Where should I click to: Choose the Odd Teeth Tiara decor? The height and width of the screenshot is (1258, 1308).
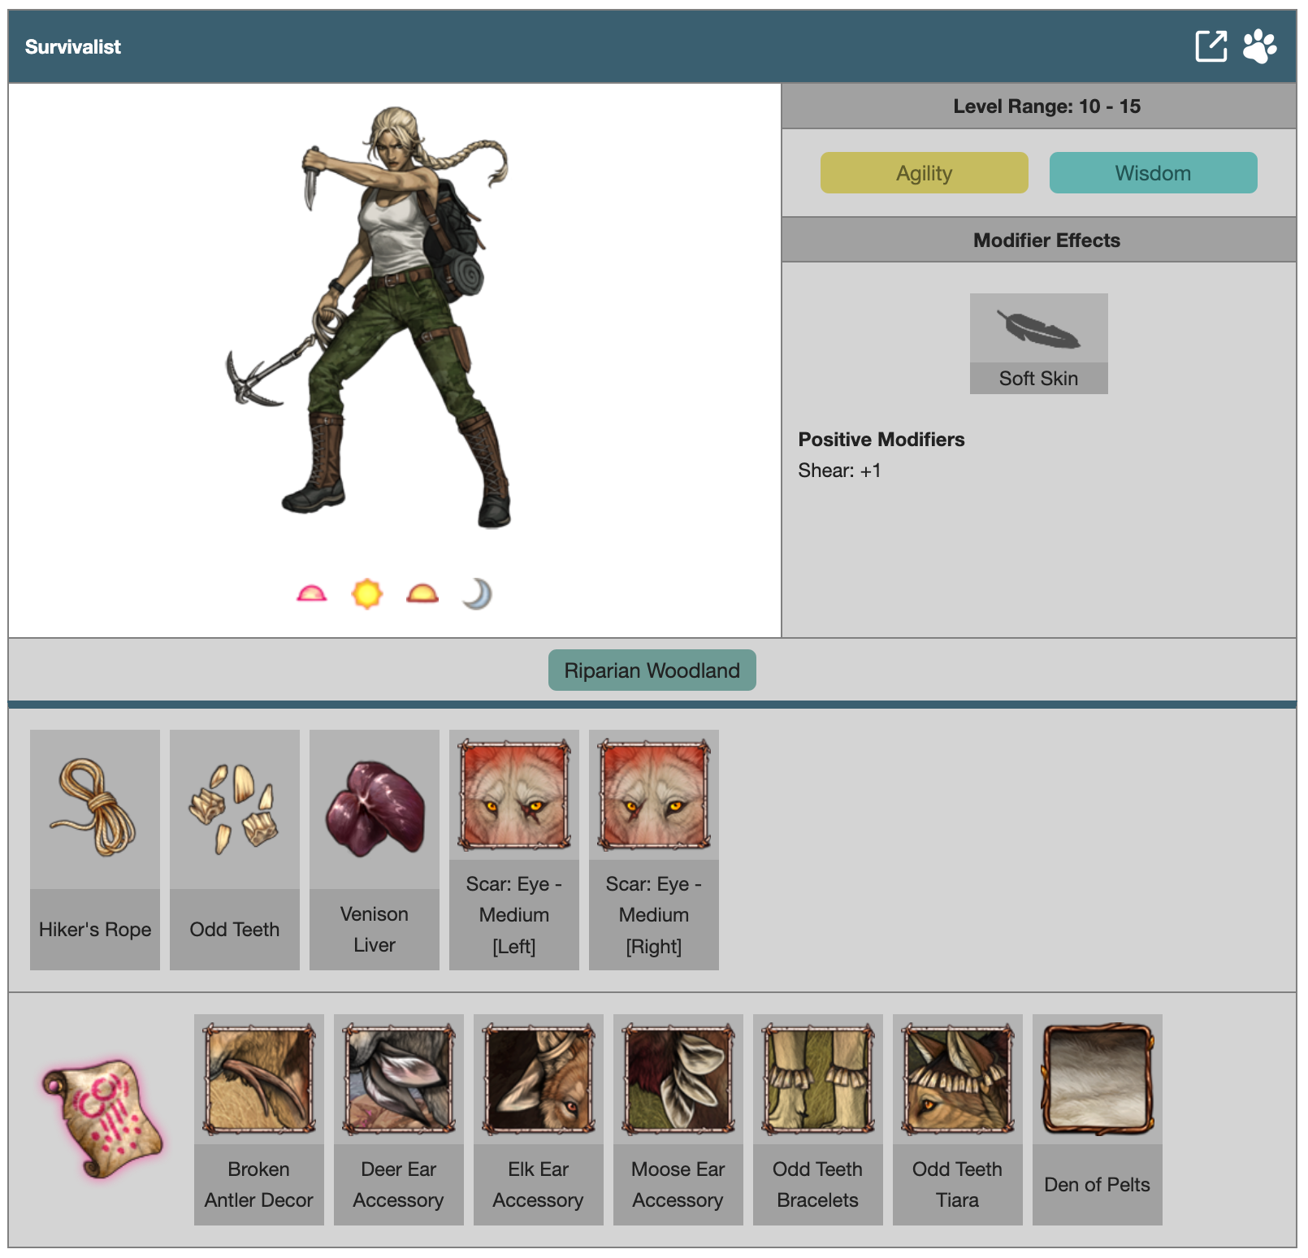pyautogui.click(x=958, y=1119)
